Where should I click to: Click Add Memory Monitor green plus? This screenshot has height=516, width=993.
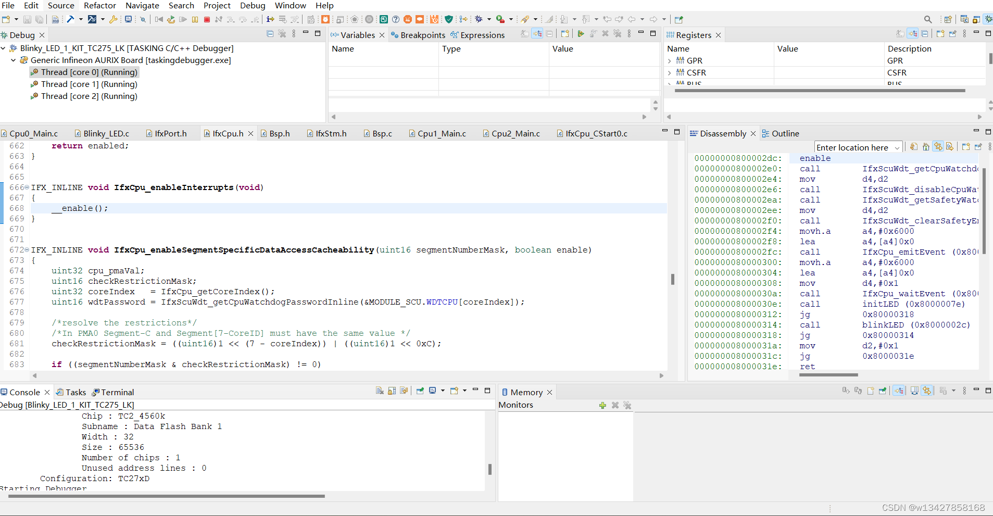tap(602, 405)
